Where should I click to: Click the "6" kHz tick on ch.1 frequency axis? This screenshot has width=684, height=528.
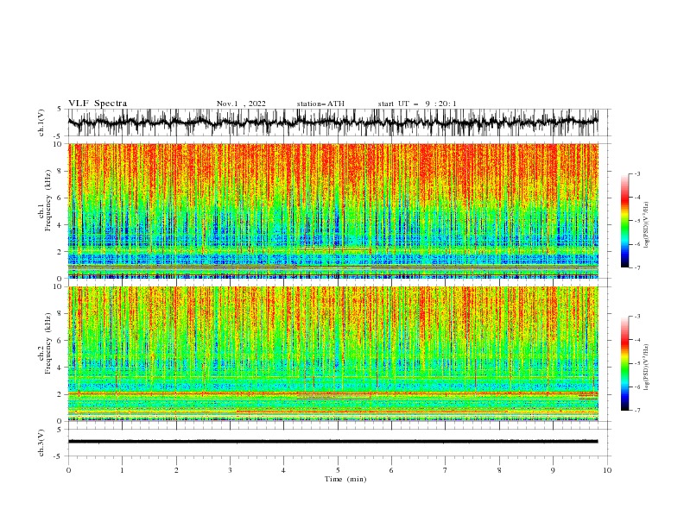60,198
